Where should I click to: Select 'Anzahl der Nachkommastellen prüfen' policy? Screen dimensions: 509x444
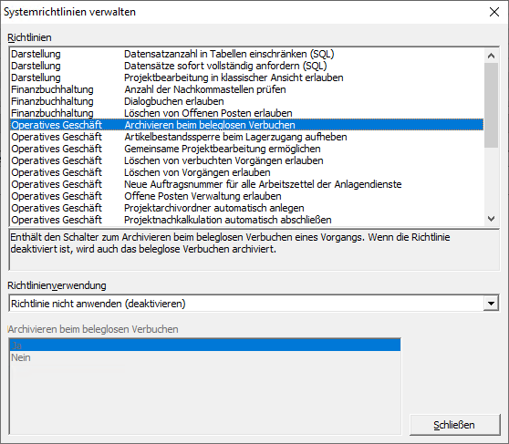coord(246,89)
